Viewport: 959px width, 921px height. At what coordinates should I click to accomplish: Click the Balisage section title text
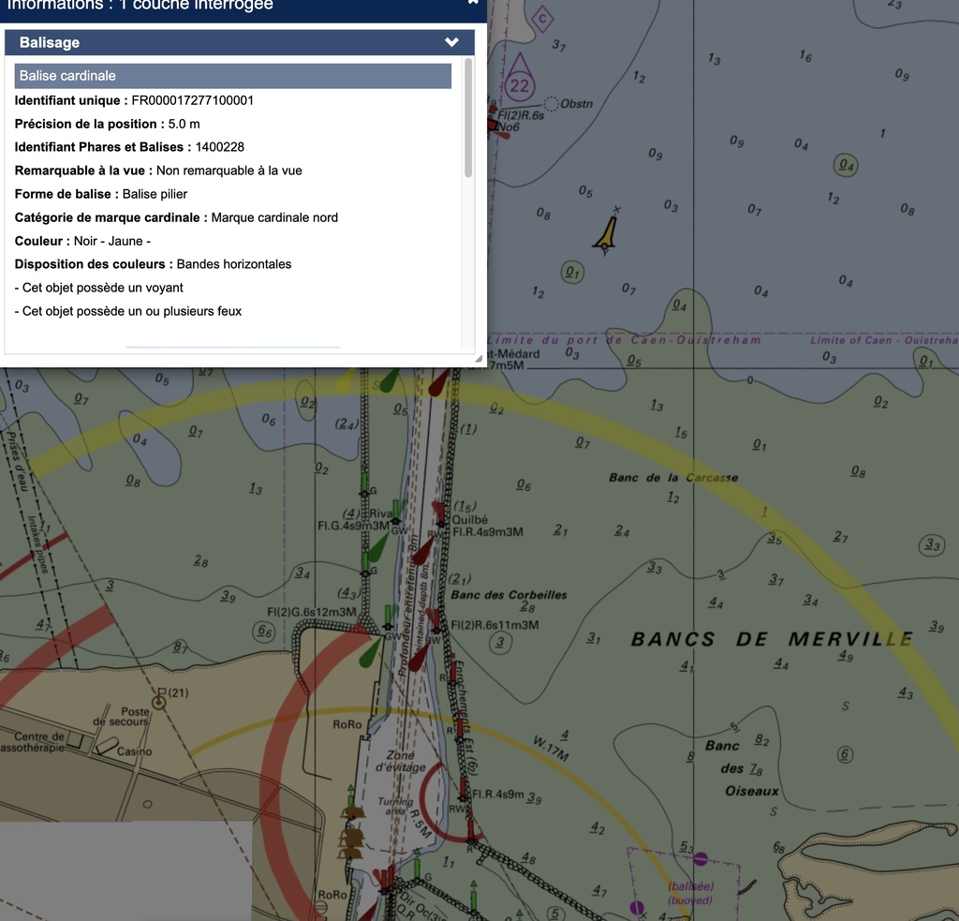click(50, 42)
